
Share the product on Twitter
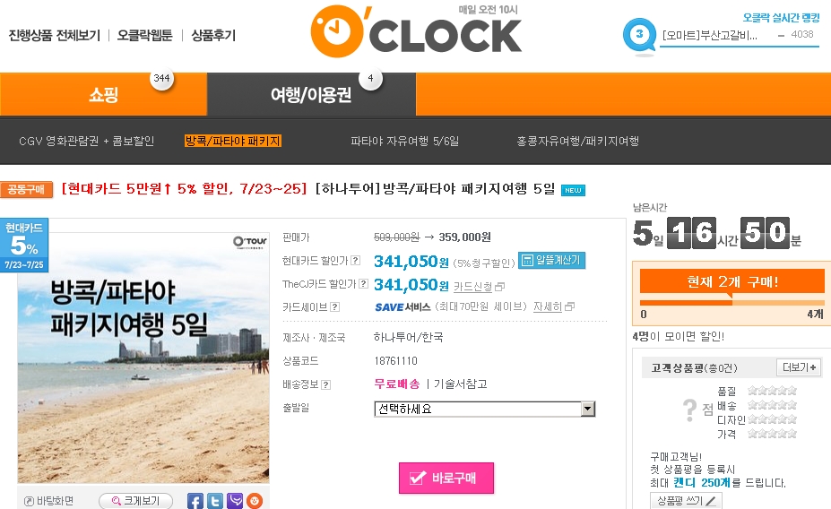[x=214, y=501]
